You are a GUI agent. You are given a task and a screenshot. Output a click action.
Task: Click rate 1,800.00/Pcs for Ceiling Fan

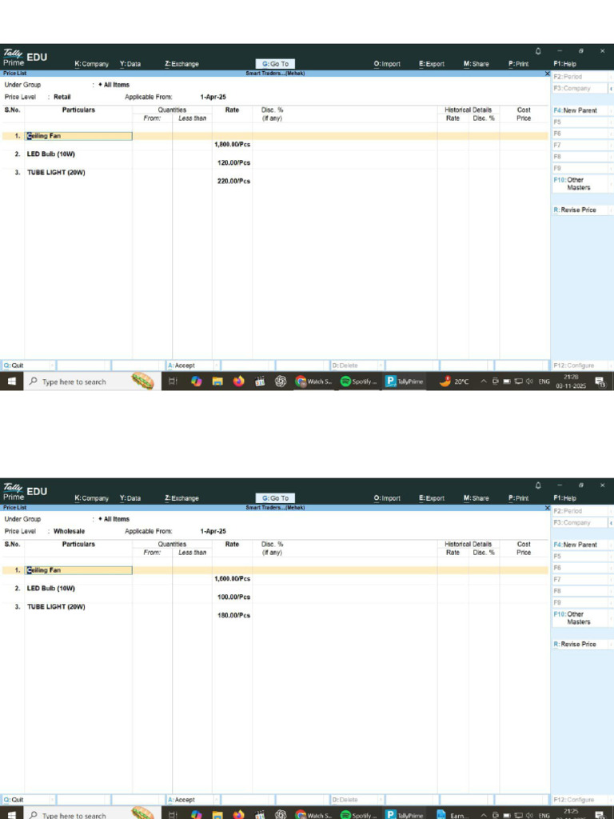(x=233, y=144)
